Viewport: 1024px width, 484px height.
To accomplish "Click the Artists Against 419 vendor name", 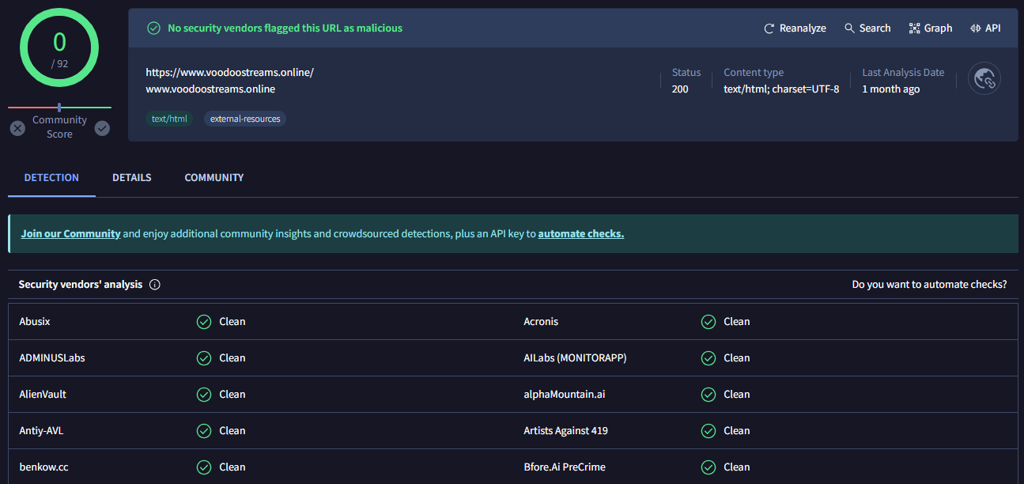I will pyautogui.click(x=565, y=431).
